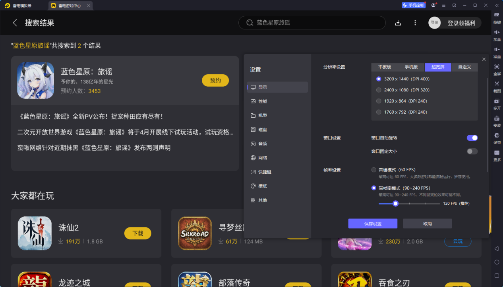The width and height of the screenshot is (503, 287).
Task: Click the FPS slider handle at 120 FPS
Action: pos(395,204)
